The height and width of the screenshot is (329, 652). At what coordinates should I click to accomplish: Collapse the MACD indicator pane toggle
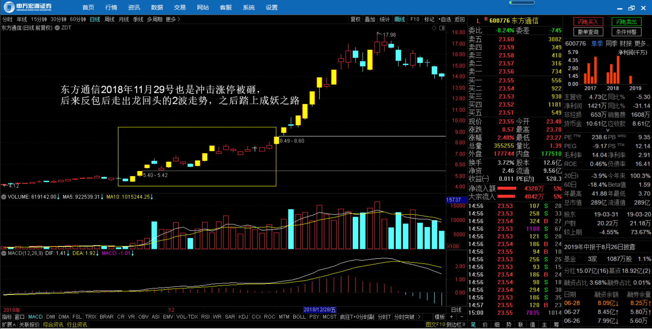[x=4, y=253]
